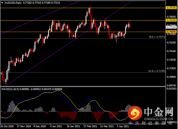Click the 0.010263 MACD scale value
This screenshot has height=129, width=178.
(172, 89)
